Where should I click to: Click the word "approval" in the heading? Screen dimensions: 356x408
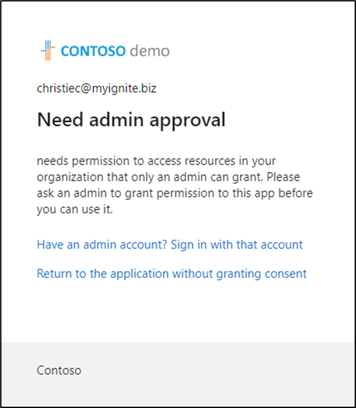[x=187, y=121]
